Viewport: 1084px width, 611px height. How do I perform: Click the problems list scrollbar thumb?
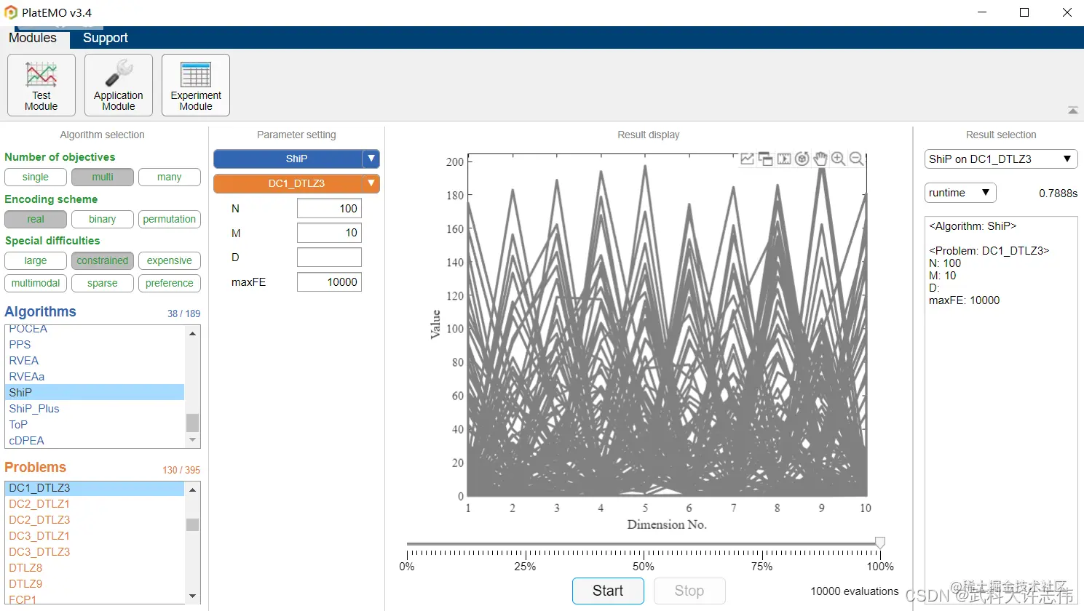(192, 524)
